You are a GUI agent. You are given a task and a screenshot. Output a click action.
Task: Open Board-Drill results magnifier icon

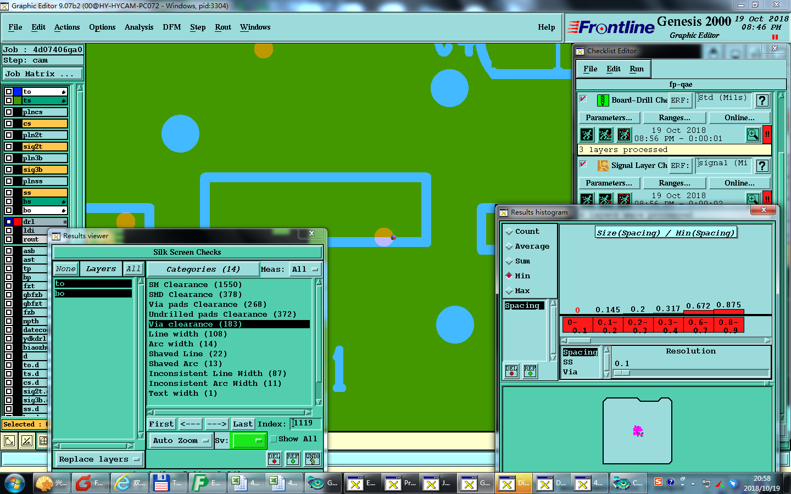(x=753, y=134)
